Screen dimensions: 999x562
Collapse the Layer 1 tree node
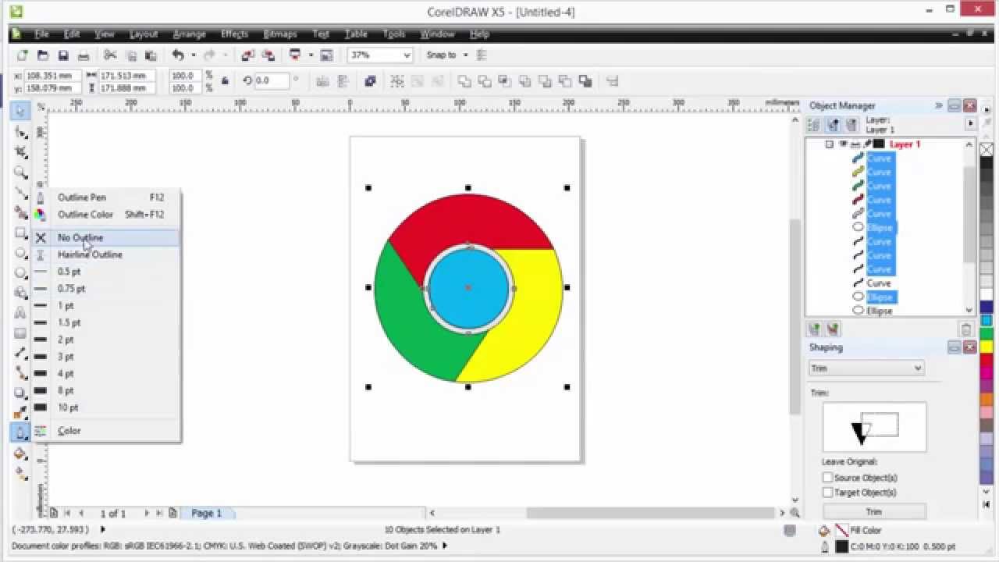[x=829, y=144]
